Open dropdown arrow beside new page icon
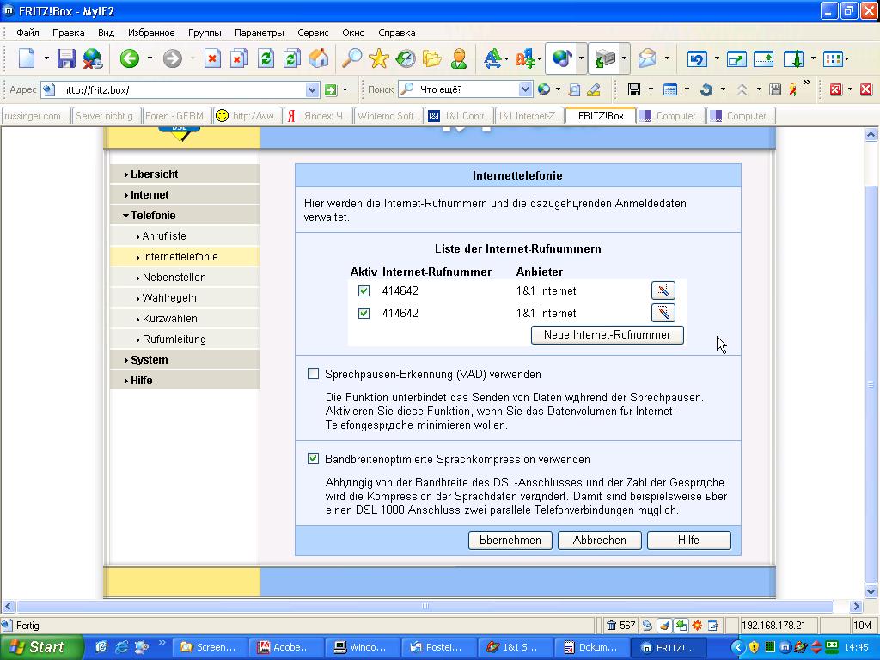 (x=46, y=58)
